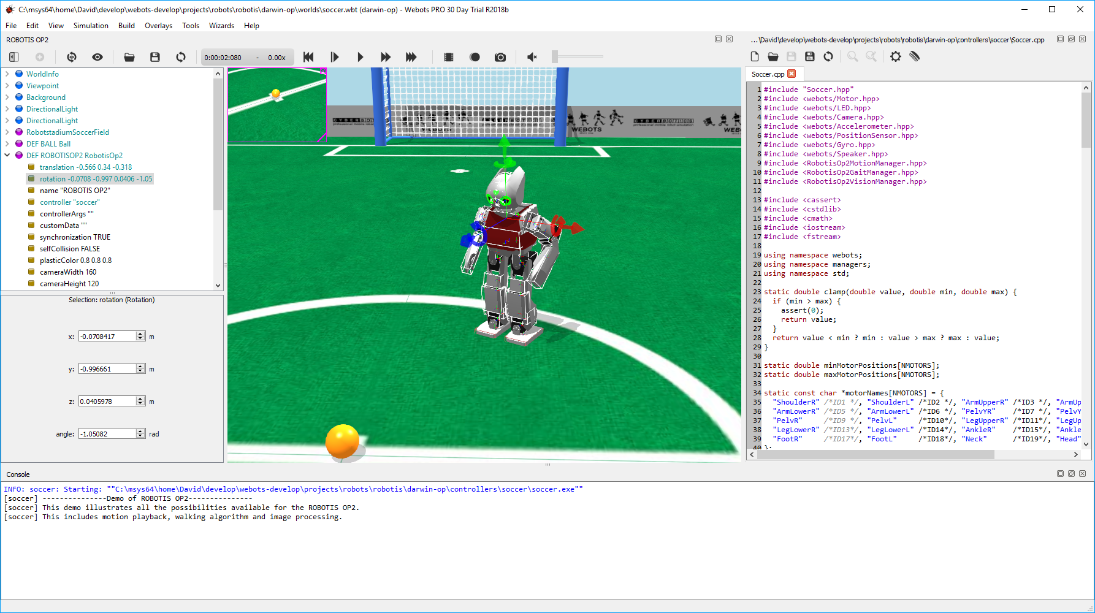Select the synchronization TRUE field
The height and width of the screenshot is (613, 1095).
pyautogui.click(x=75, y=237)
